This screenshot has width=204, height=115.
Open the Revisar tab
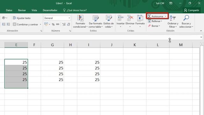[22, 10]
